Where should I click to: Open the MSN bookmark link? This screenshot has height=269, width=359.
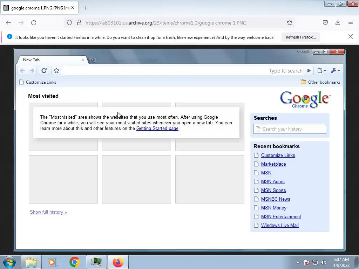tap(266, 173)
